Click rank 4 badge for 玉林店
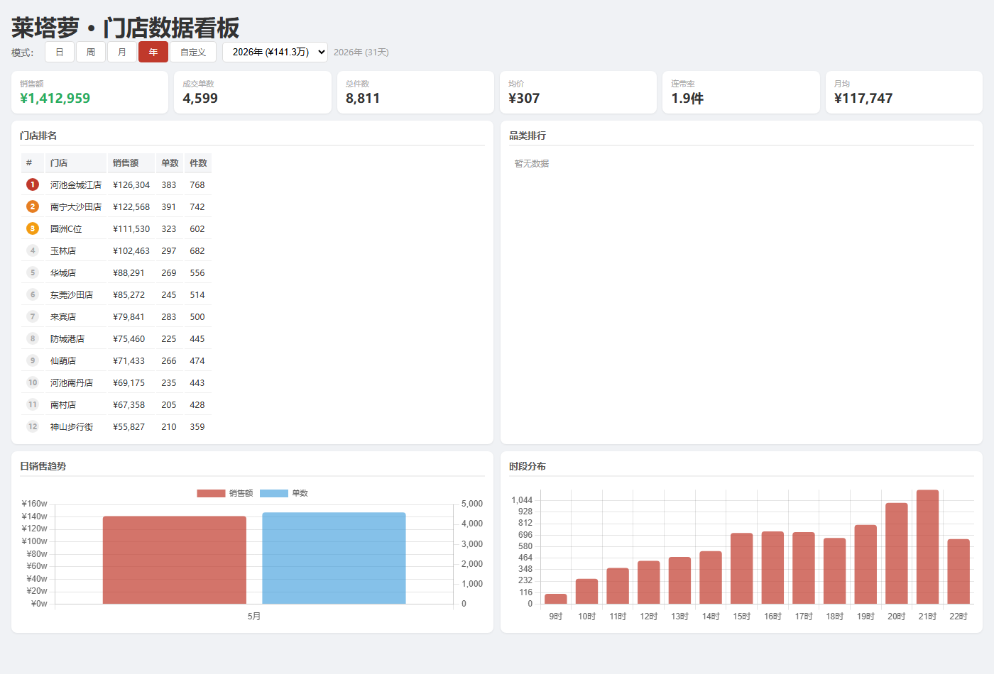994x674 pixels. tap(33, 250)
